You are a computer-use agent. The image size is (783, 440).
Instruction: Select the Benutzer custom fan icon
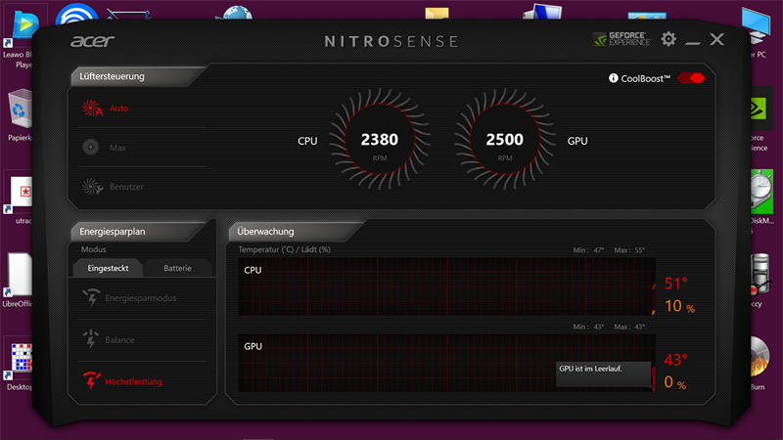[91, 186]
